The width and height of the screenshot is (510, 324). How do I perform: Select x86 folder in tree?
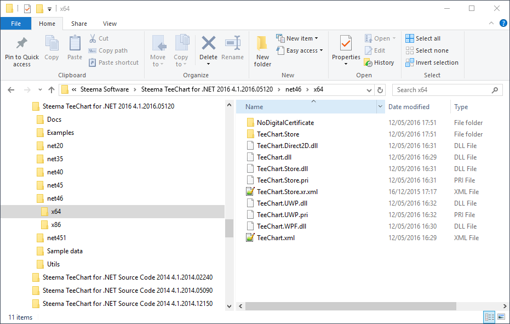pyautogui.click(x=56, y=225)
